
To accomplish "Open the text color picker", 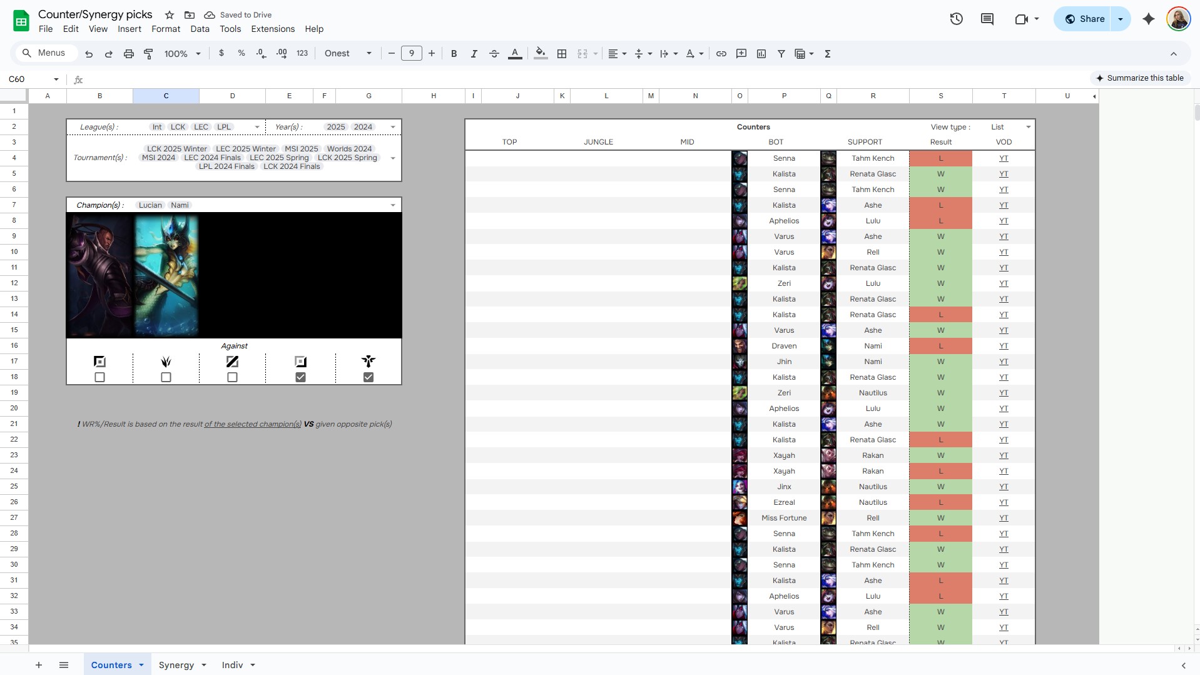I will pyautogui.click(x=515, y=54).
